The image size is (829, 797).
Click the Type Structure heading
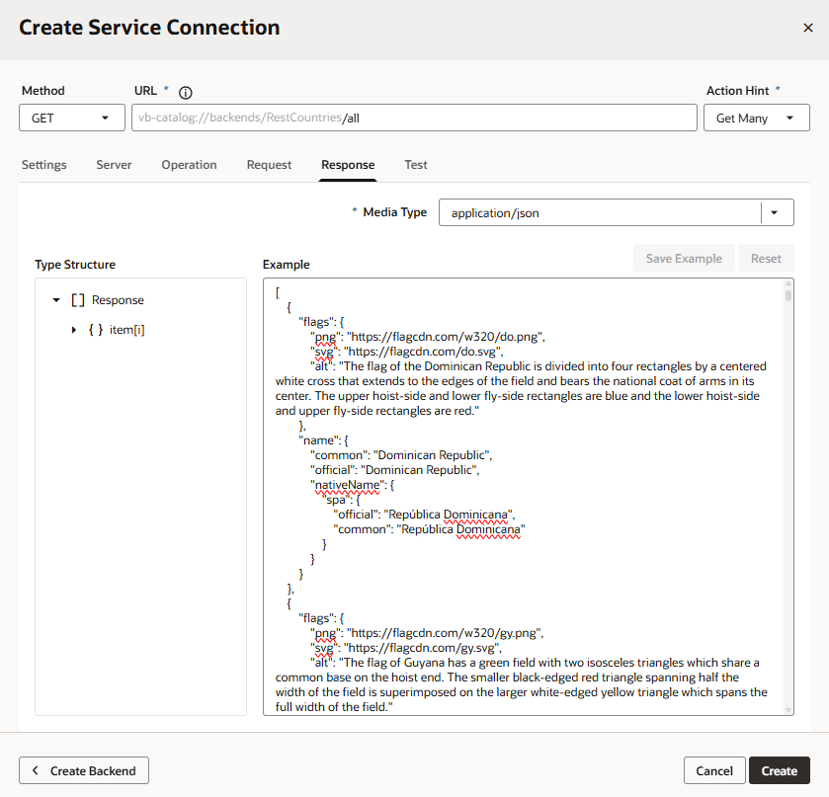click(75, 265)
